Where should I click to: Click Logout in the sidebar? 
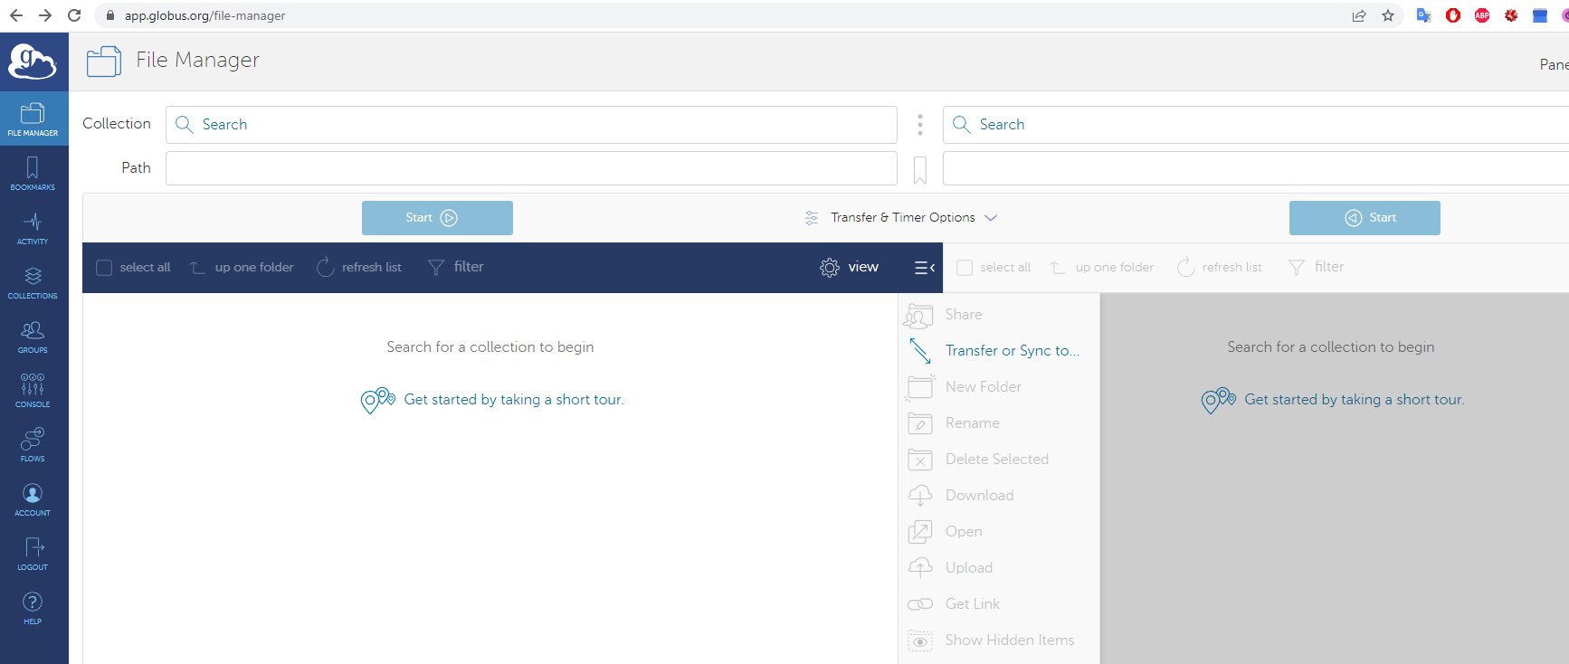tap(33, 553)
